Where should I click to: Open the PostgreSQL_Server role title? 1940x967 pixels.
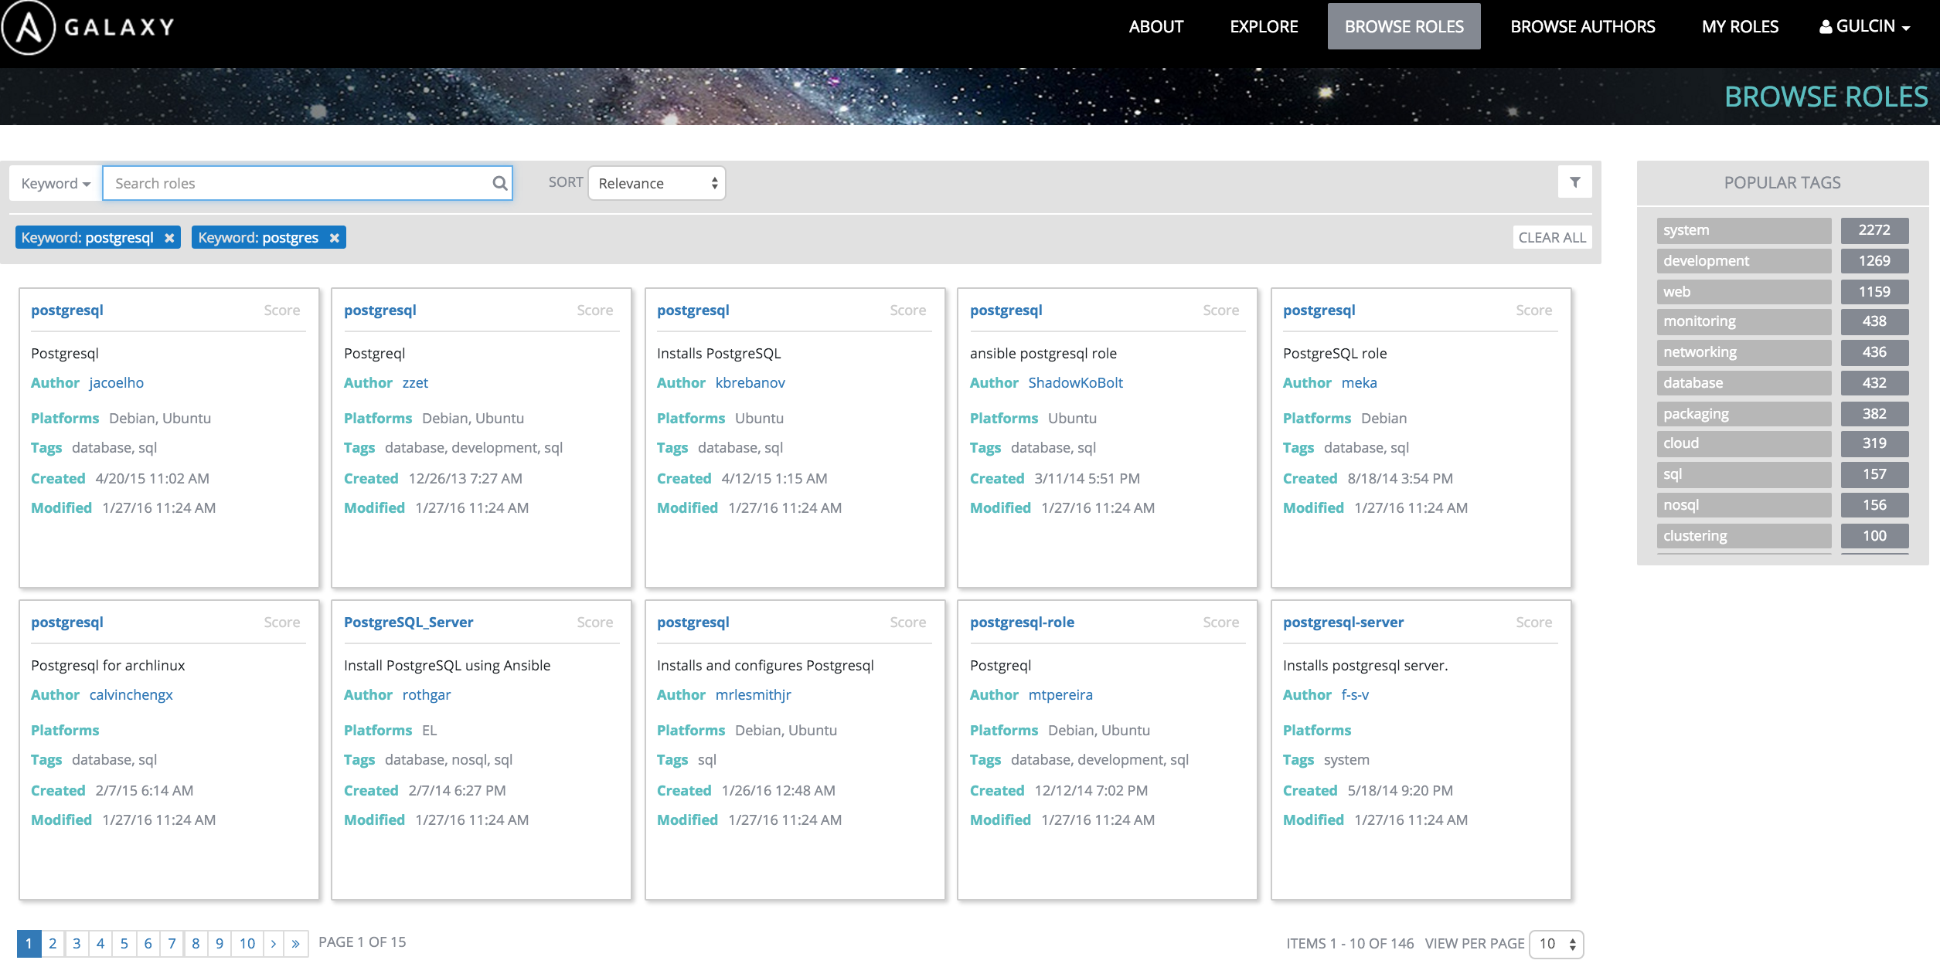[x=408, y=622]
